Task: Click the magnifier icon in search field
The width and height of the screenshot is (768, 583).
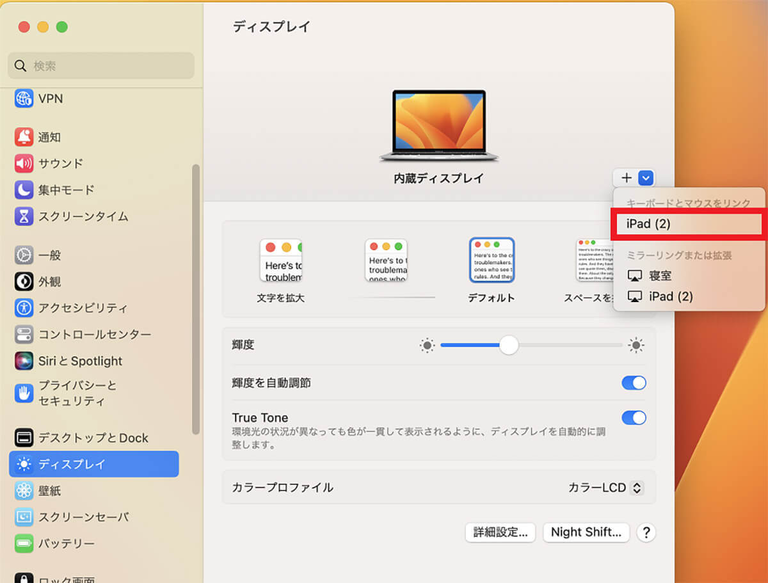Action: [20, 66]
